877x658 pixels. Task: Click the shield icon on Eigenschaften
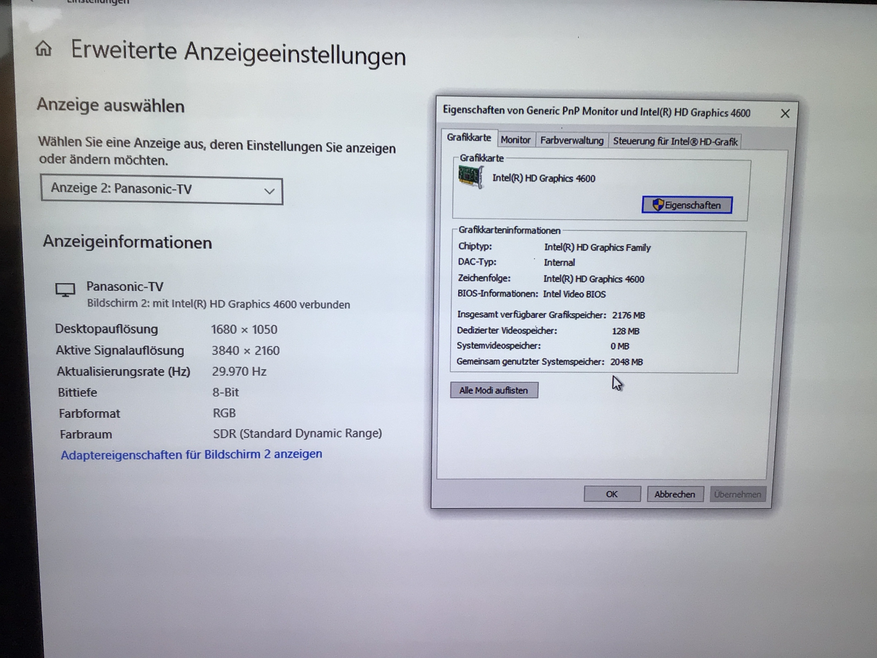pyautogui.click(x=658, y=205)
